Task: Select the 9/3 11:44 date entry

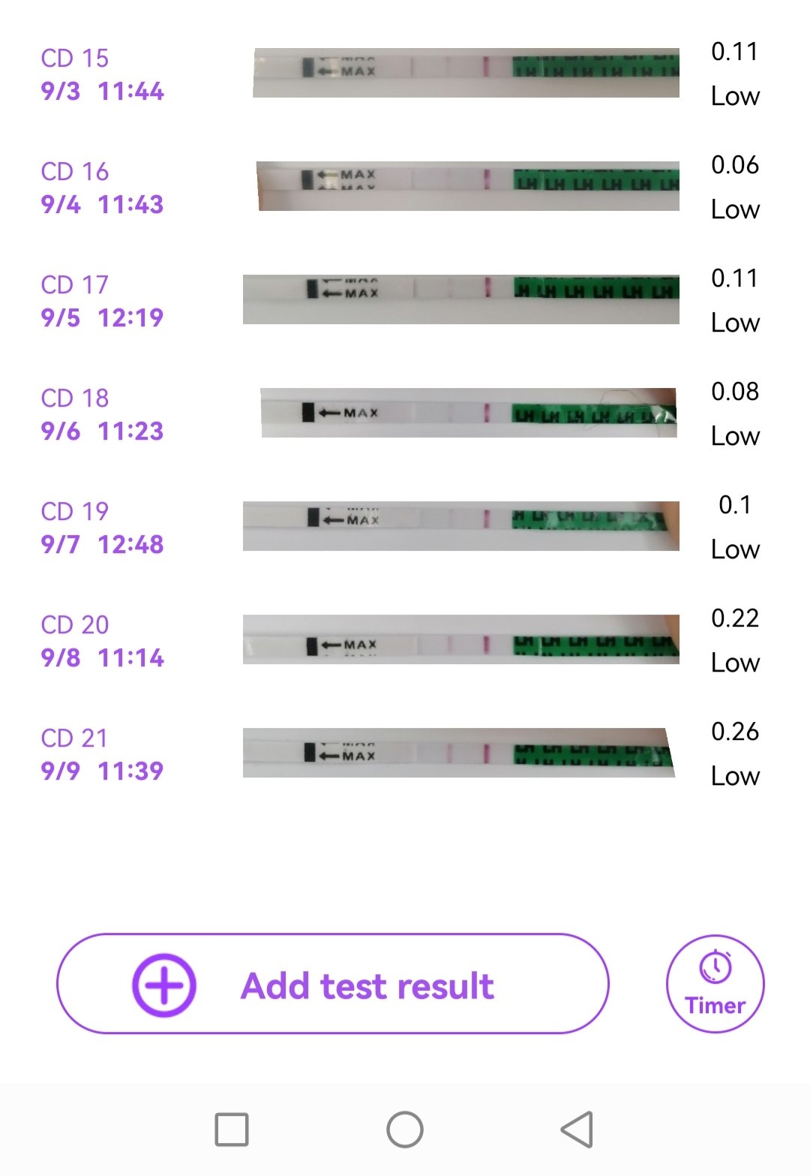Action: point(102,92)
